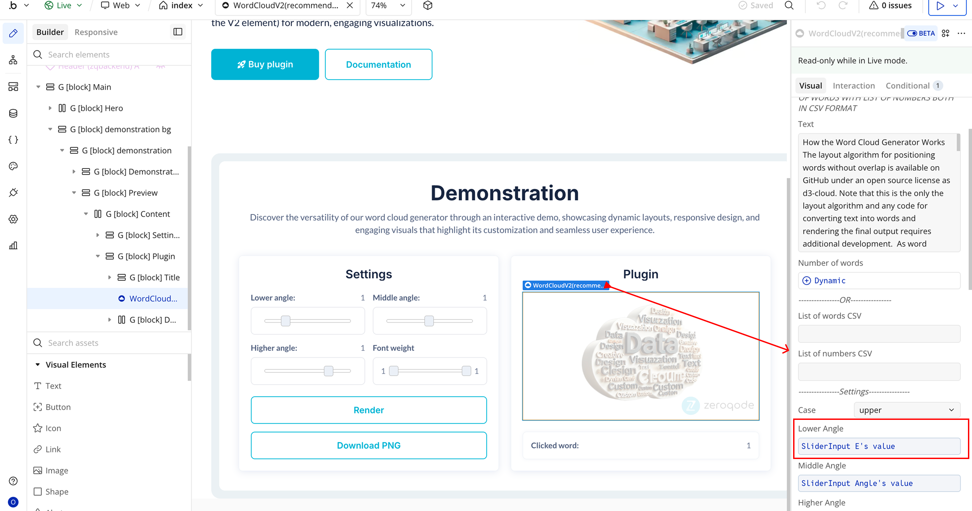Open the Logs chart icon in sidebar
Screen dimensions: 972x511
[x=13, y=246]
